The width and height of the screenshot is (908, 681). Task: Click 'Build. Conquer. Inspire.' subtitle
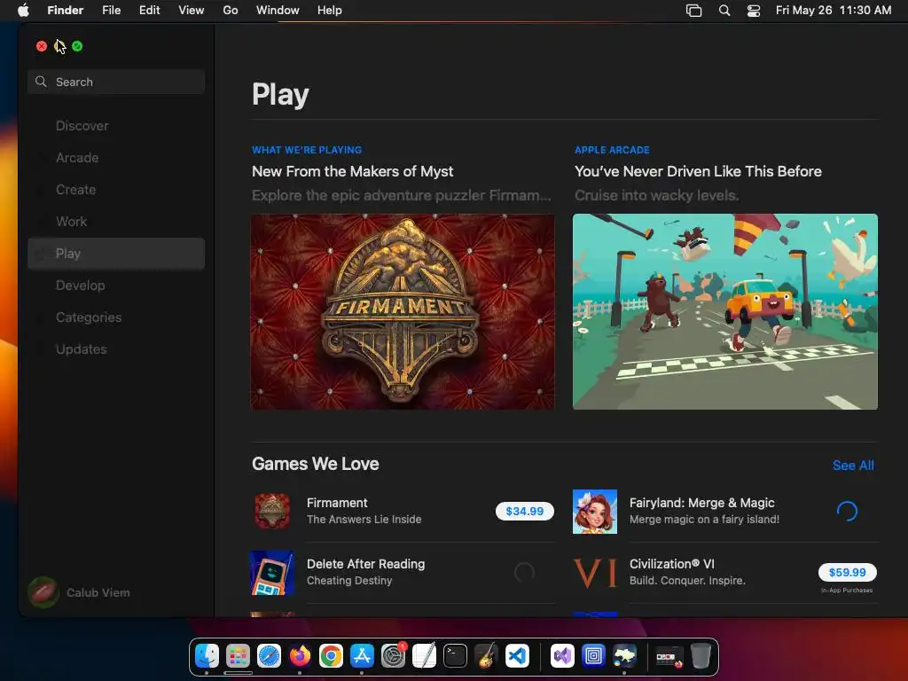pyautogui.click(x=687, y=580)
